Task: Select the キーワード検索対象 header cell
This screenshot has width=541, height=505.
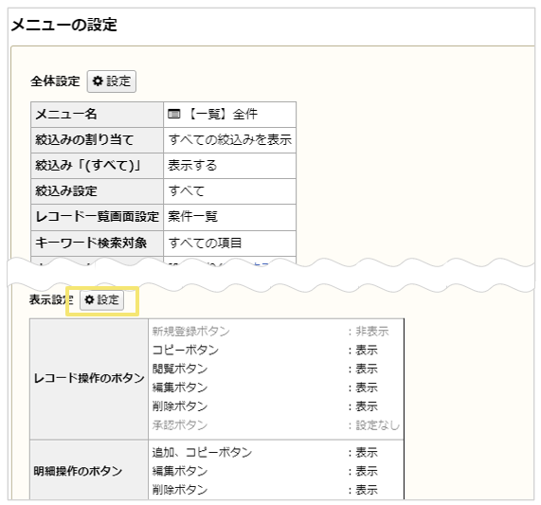Action: 97,243
